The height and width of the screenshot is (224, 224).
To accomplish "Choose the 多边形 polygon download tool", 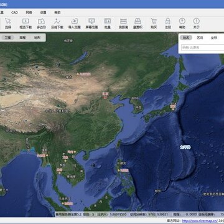I will [41, 24].
